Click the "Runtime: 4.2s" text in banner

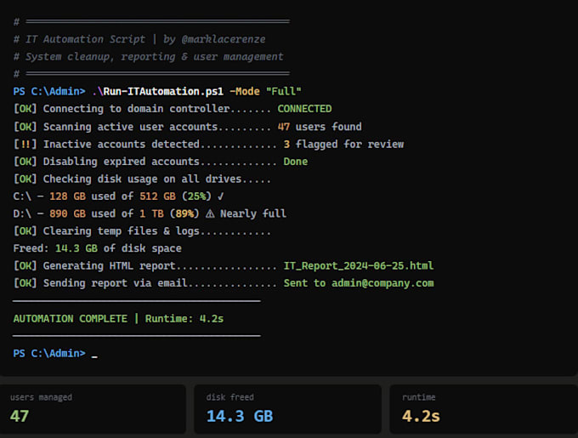point(184,319)
